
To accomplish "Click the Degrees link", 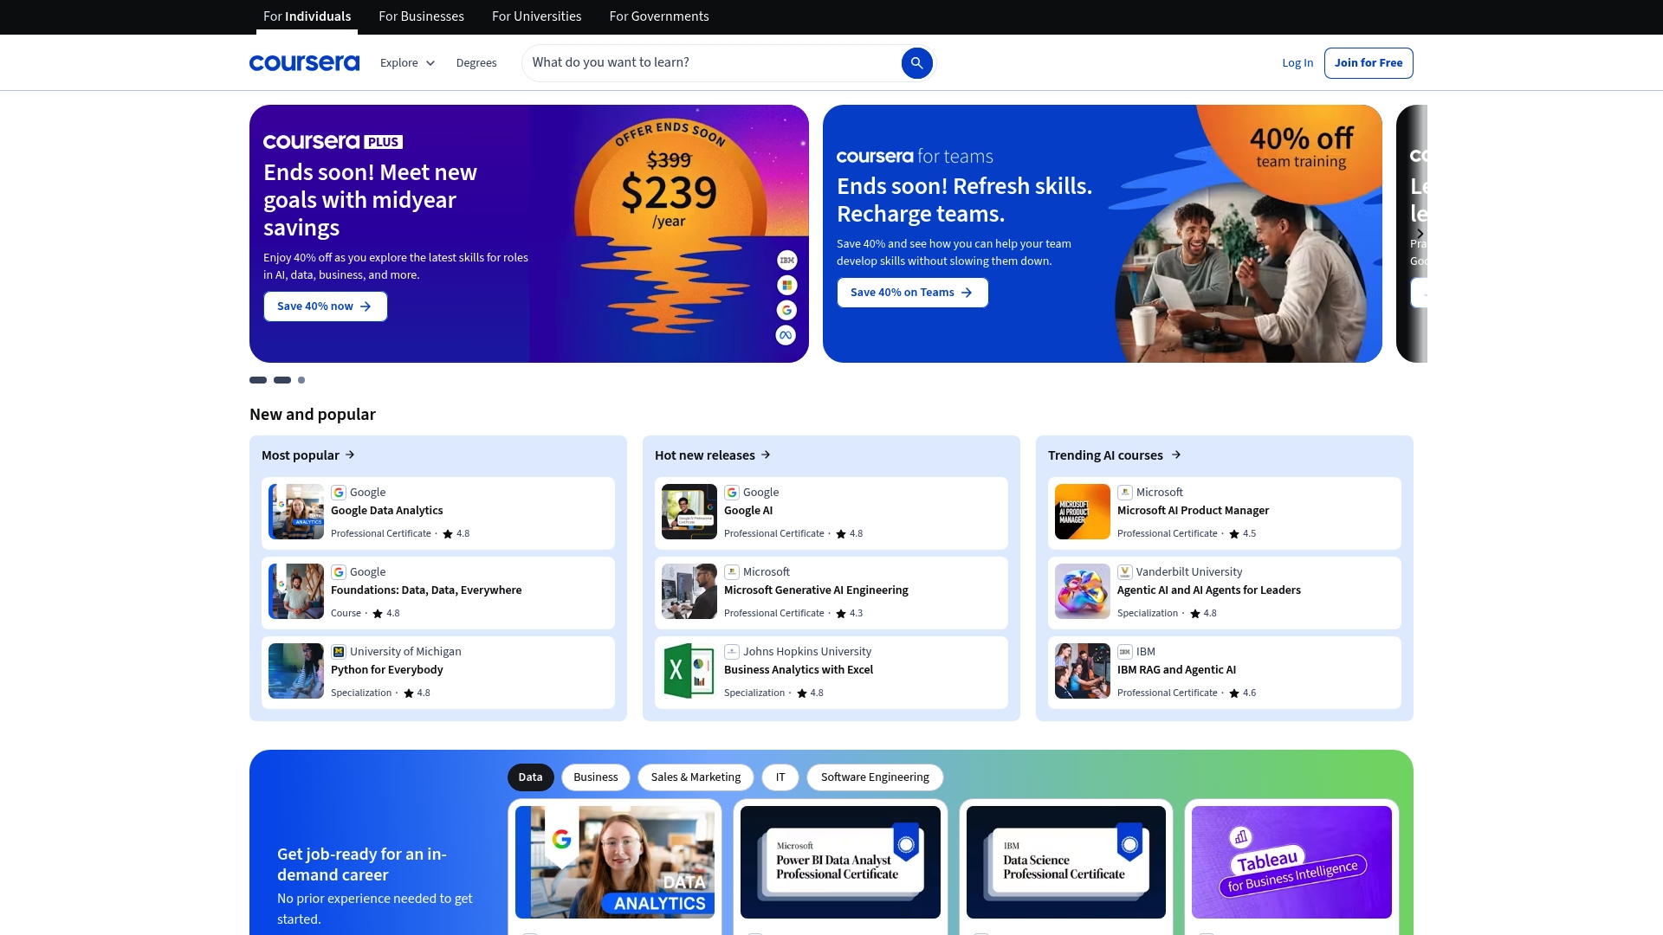I will [x=476, y=63].
